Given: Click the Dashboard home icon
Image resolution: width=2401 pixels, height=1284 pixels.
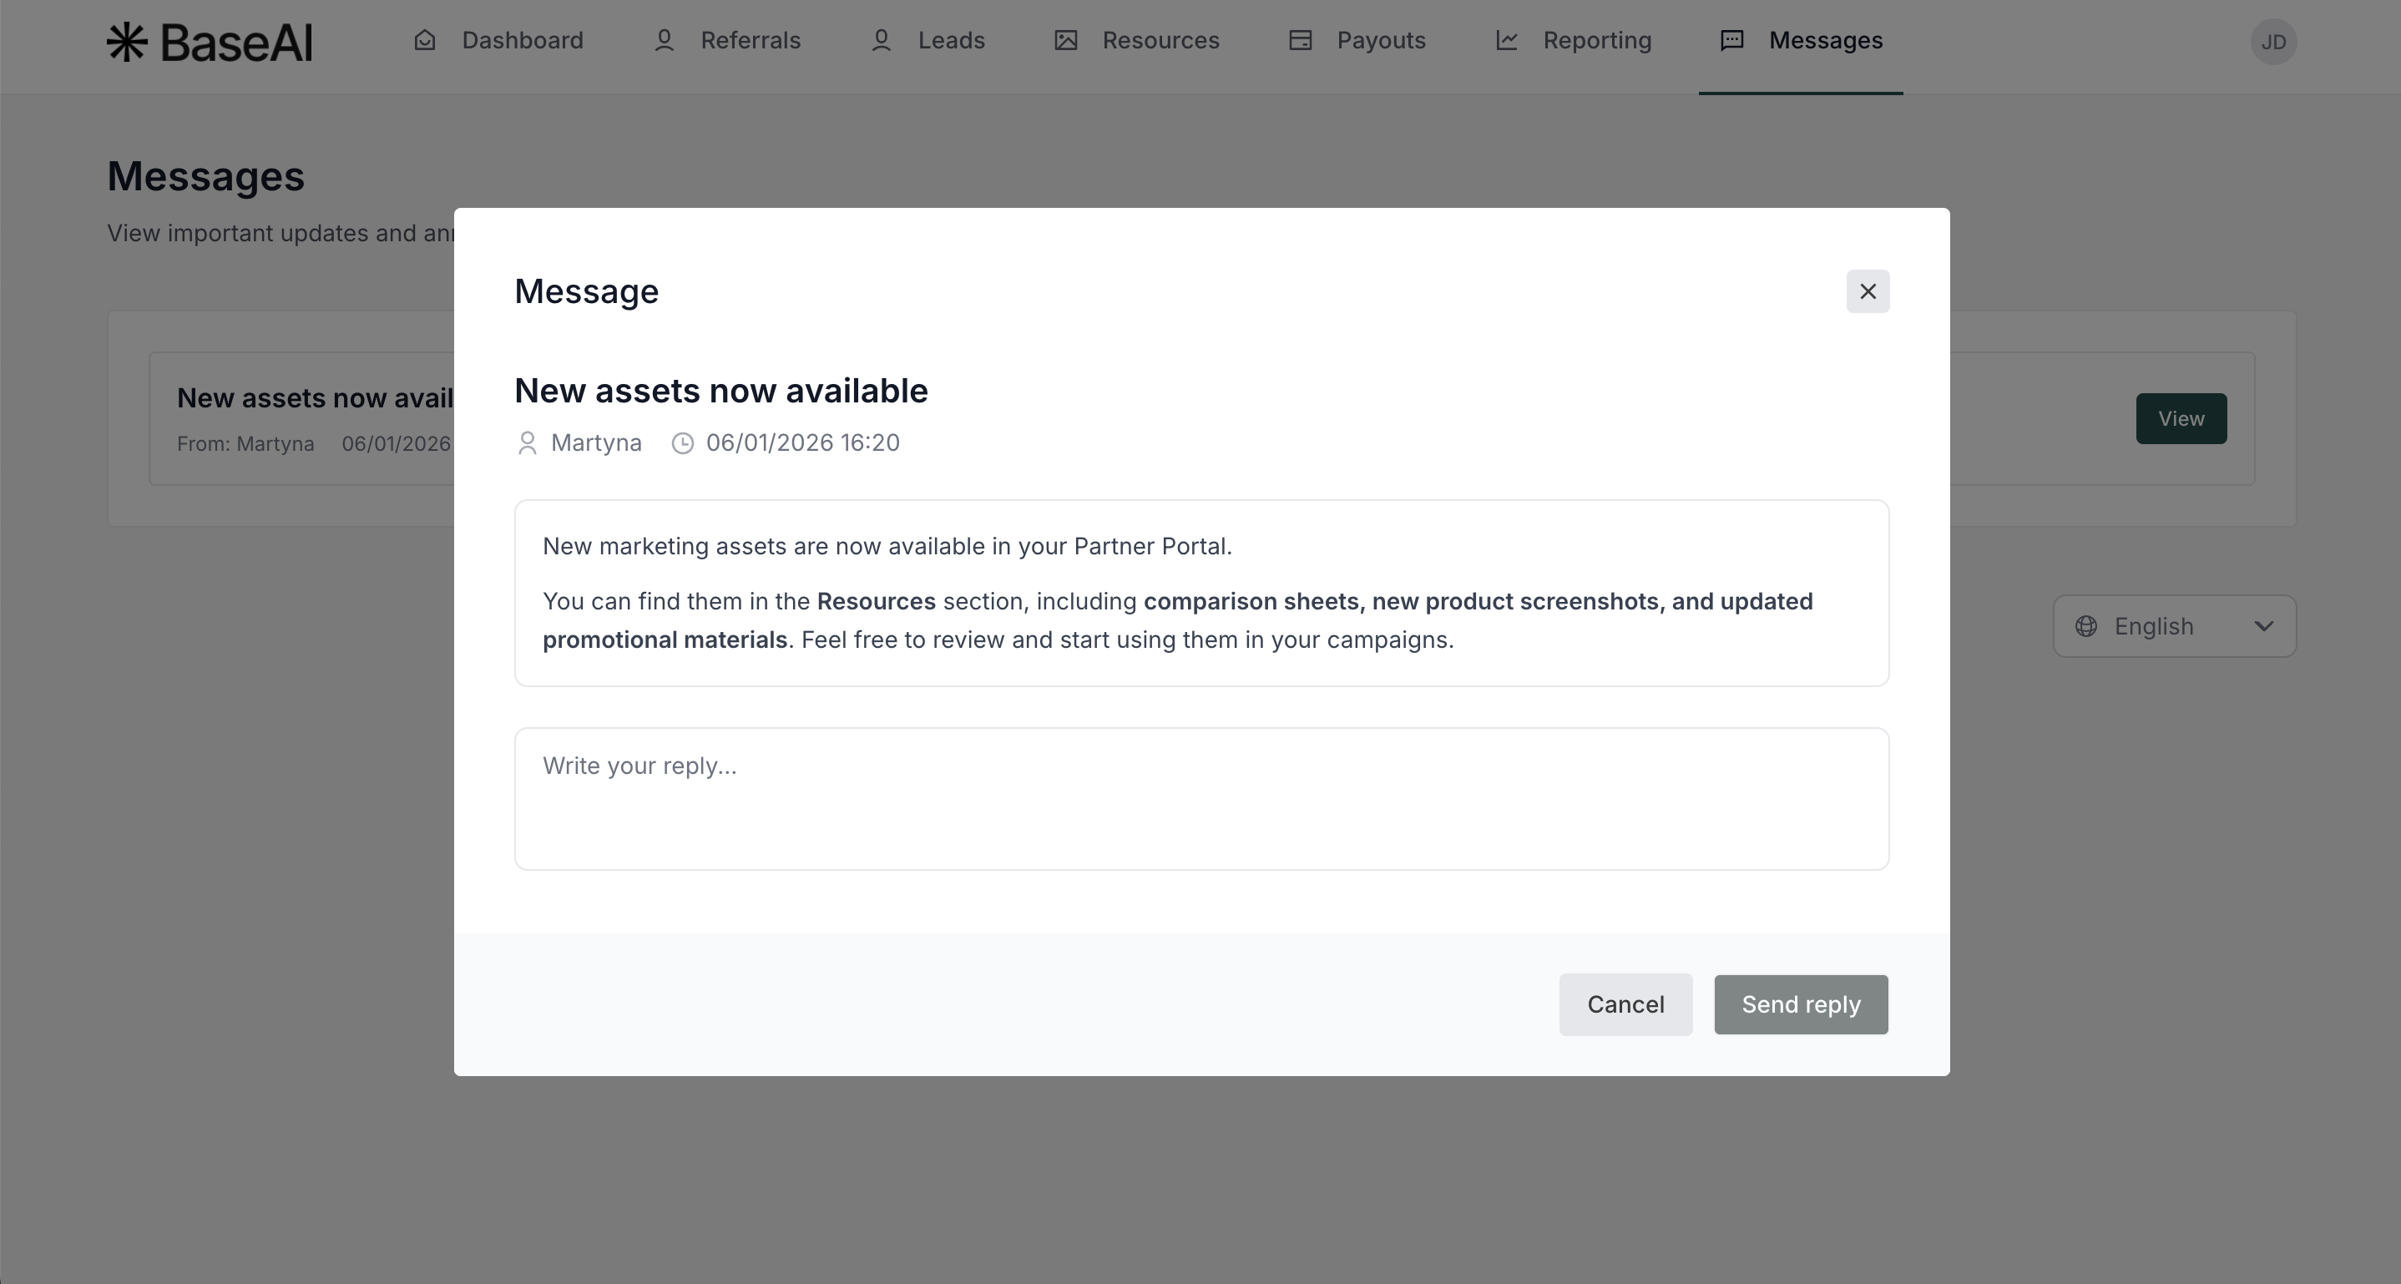Looking at the screenshot, I should click(x=425, y=41).
